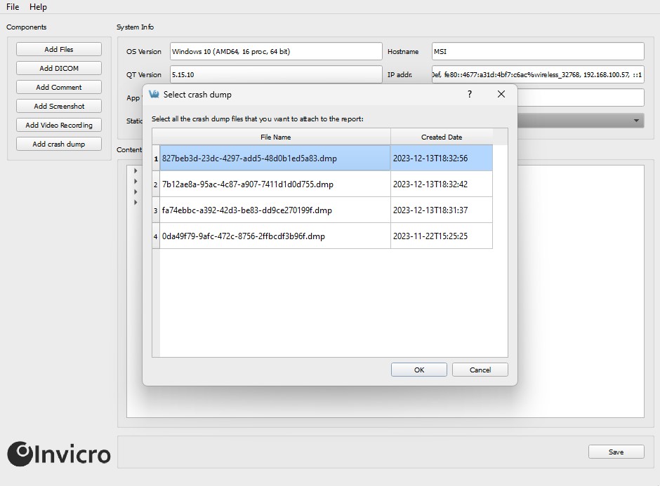
Task: Open the Help menu
Action: 38,7
